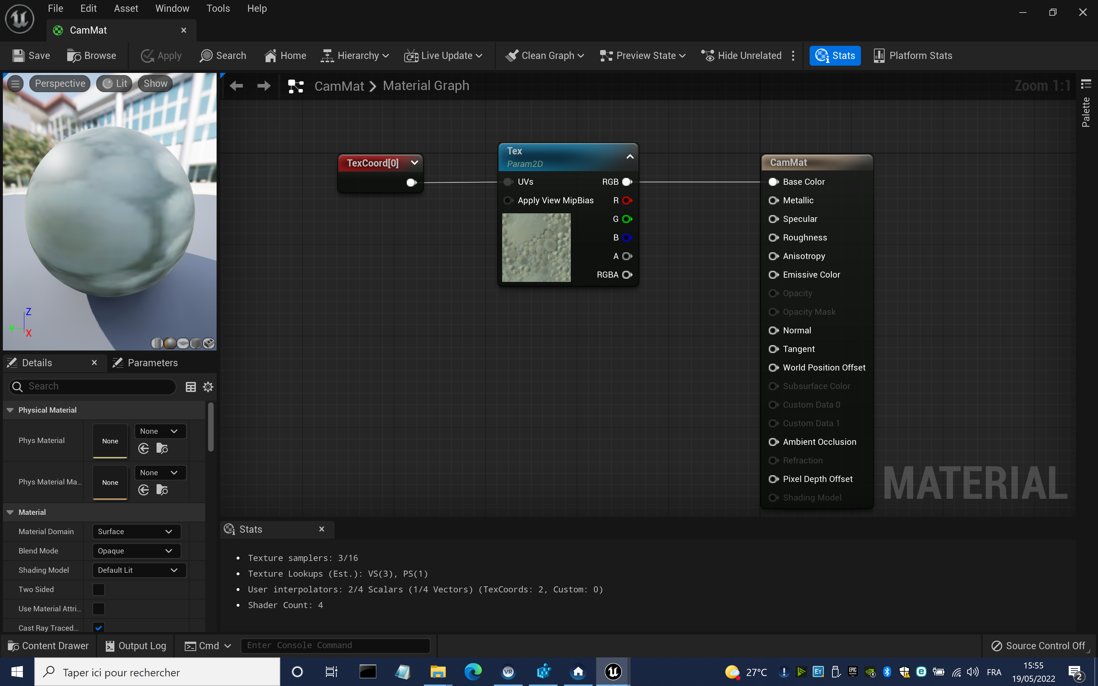
Task: Click use selected asset arrow for Phys Material
Action: pos(144,449)
